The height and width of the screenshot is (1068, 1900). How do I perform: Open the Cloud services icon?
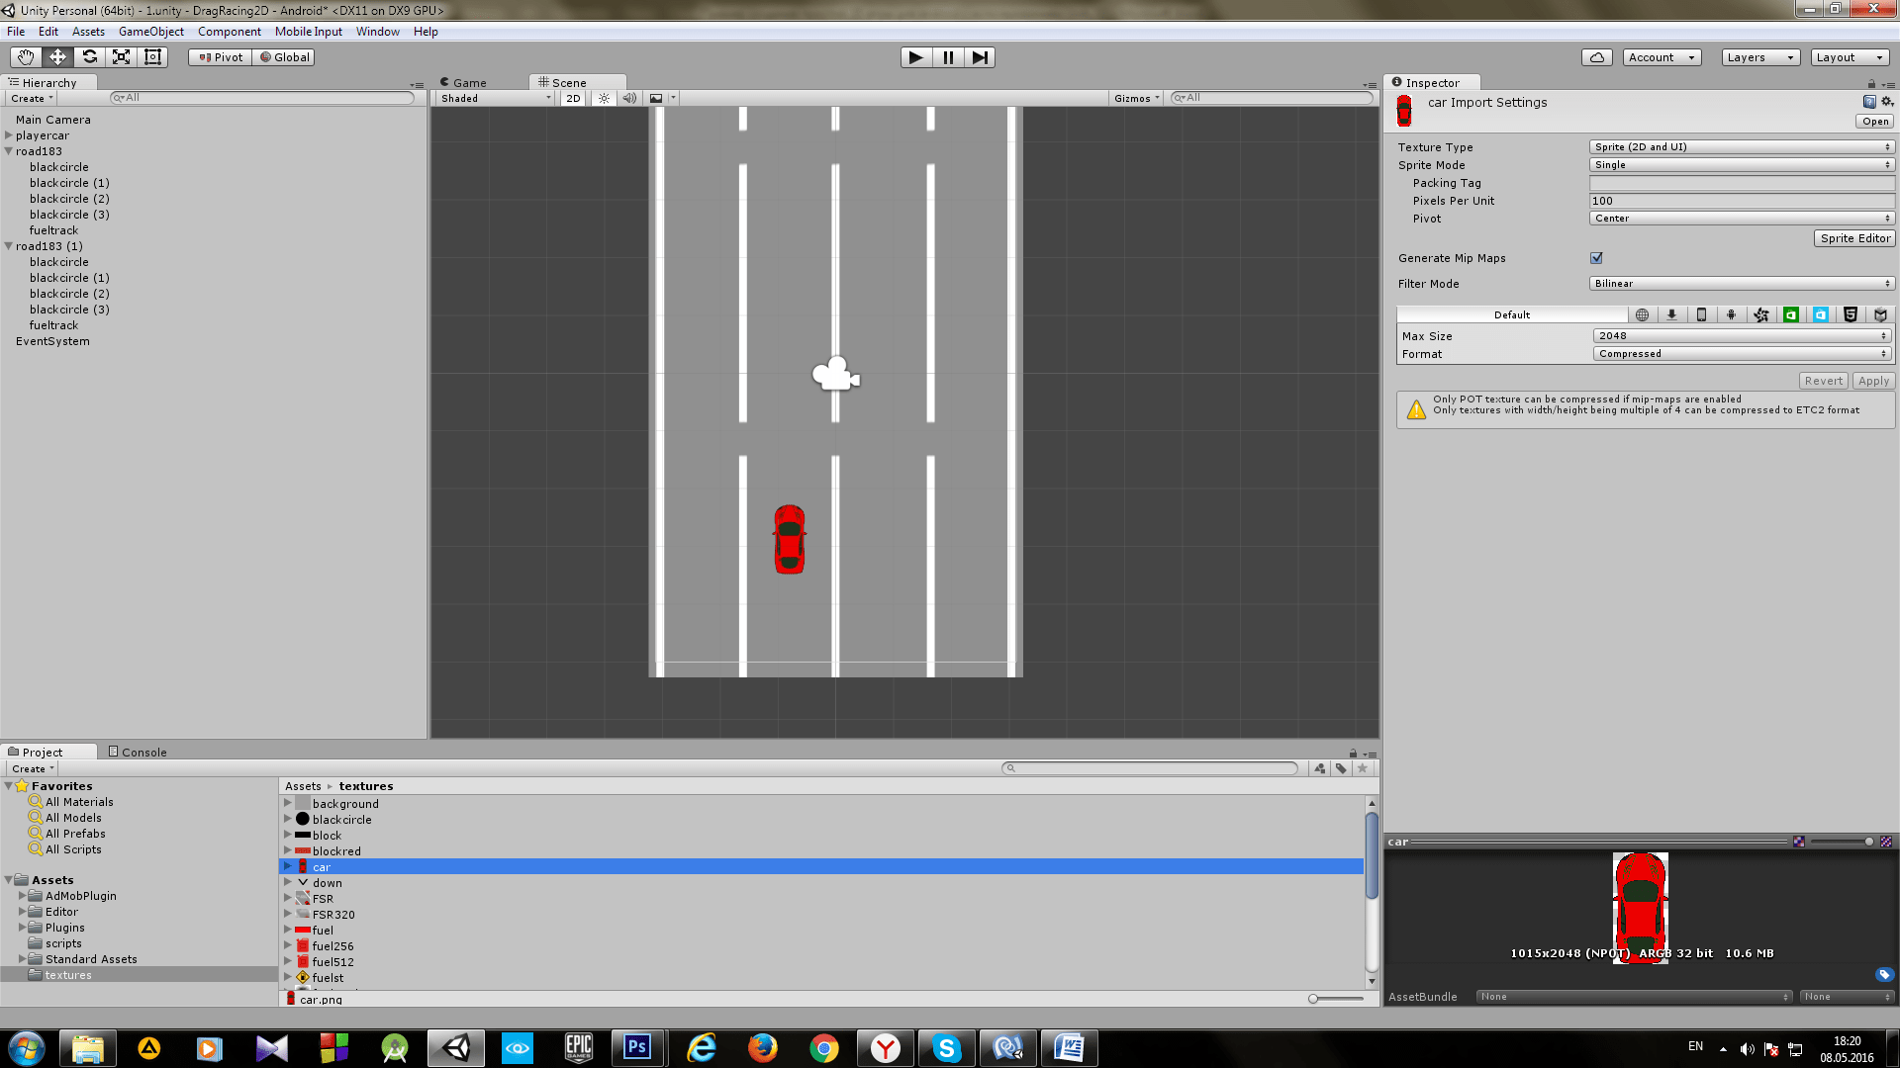click(1596, 57)
